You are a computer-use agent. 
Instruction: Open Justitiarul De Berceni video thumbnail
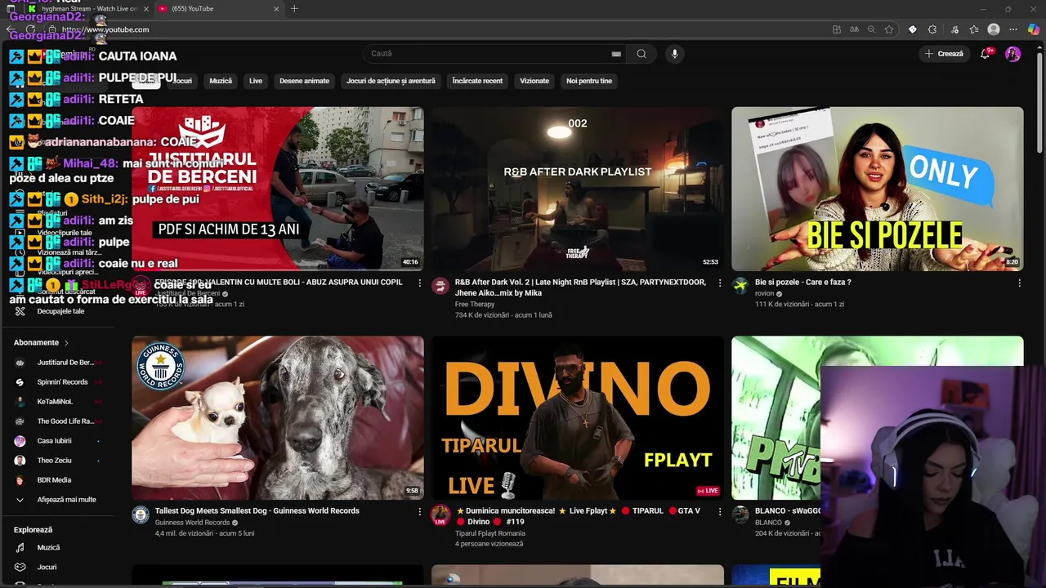click(278, 189)
